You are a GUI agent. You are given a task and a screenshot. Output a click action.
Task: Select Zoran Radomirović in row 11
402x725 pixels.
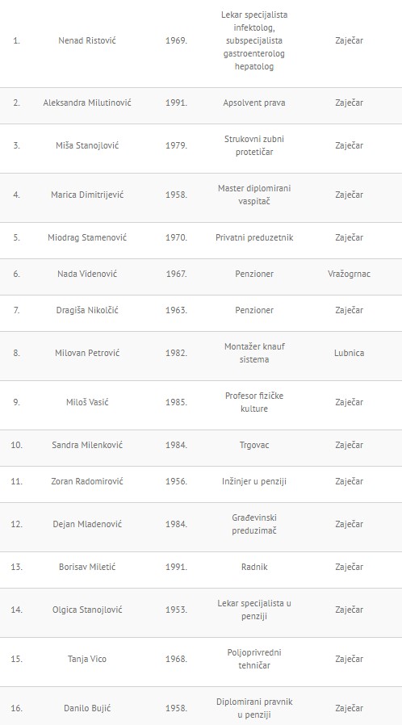(x=87, y=481)
